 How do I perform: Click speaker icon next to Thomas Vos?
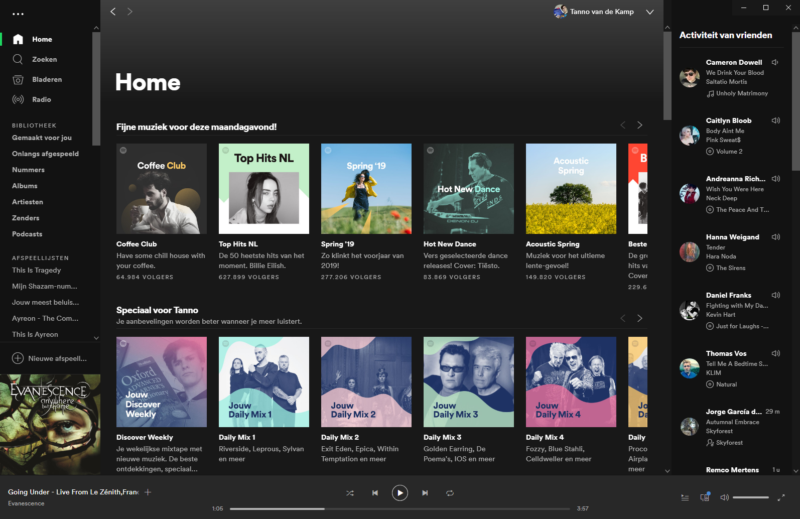775,353
